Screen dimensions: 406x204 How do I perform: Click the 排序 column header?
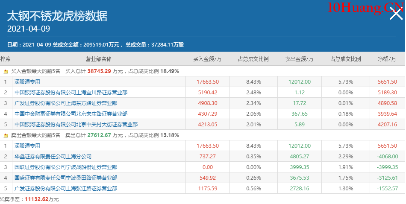pyautogui.click(x=6, y=59)
